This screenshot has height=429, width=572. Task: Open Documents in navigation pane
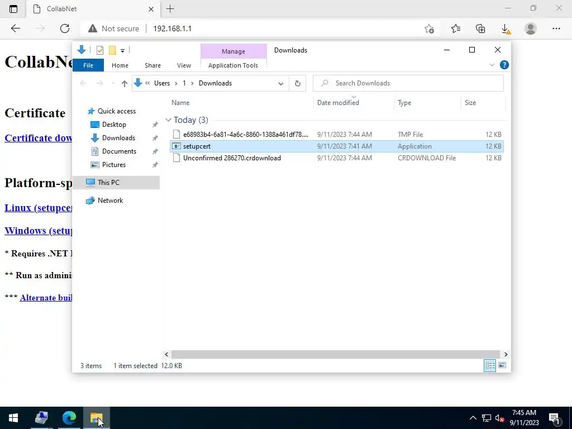pyautogui.click(x=119, y=151)
